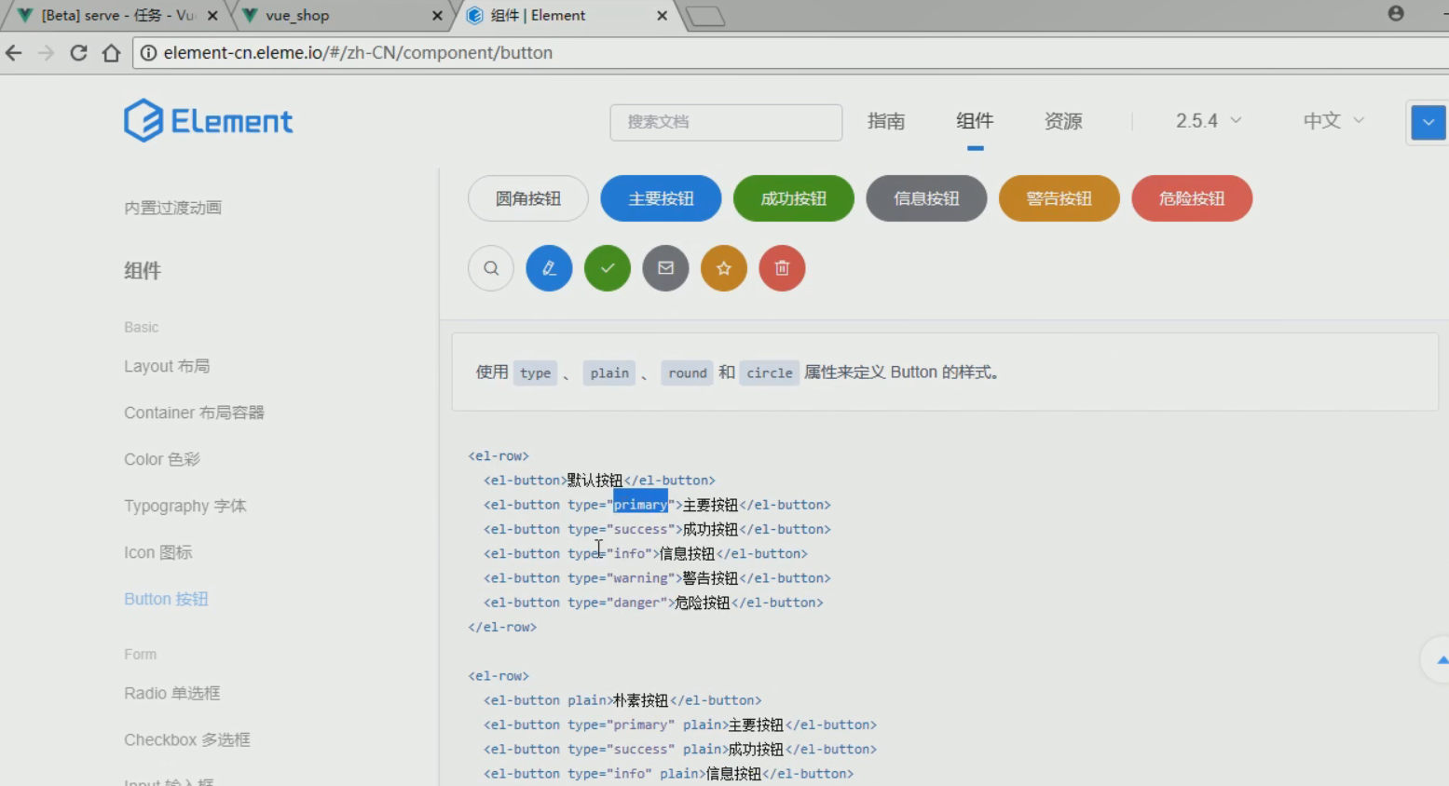
Task: Click the type="success" code line
Action: [657, 529]
